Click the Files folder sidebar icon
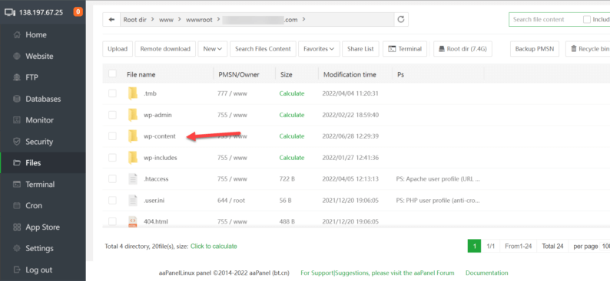Viewport: 610px width, 281px height. pyautogui.click(x=17, y=163)
